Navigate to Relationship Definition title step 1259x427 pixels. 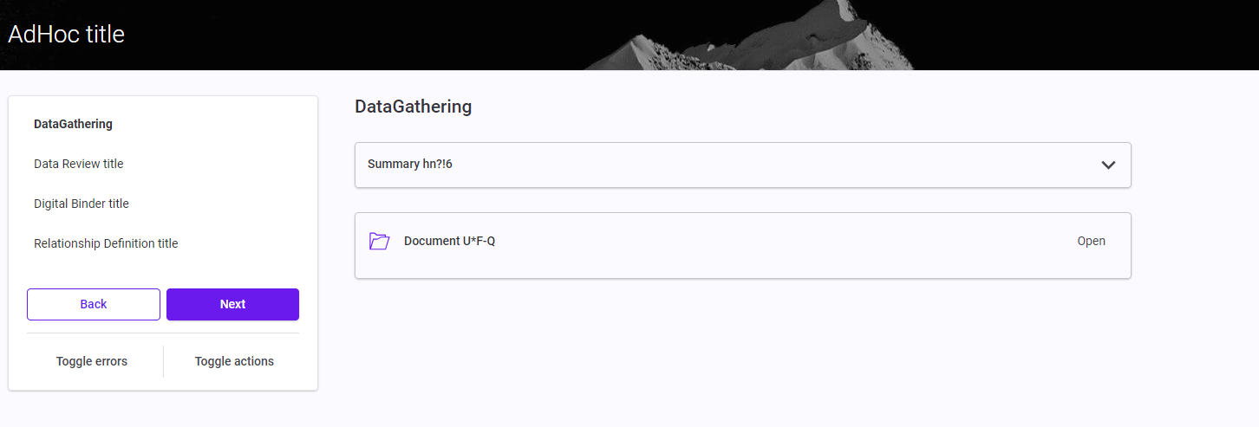(106, 243)
